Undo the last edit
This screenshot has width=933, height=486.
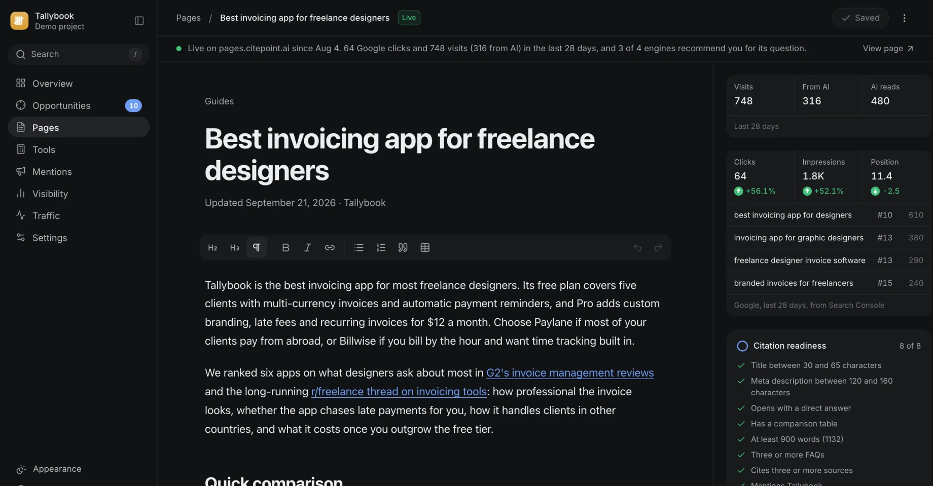[x=637, y=247]
